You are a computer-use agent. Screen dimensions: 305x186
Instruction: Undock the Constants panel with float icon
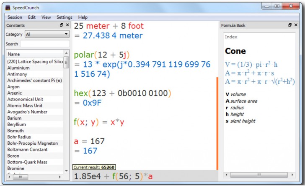click(x=62, y=25)
